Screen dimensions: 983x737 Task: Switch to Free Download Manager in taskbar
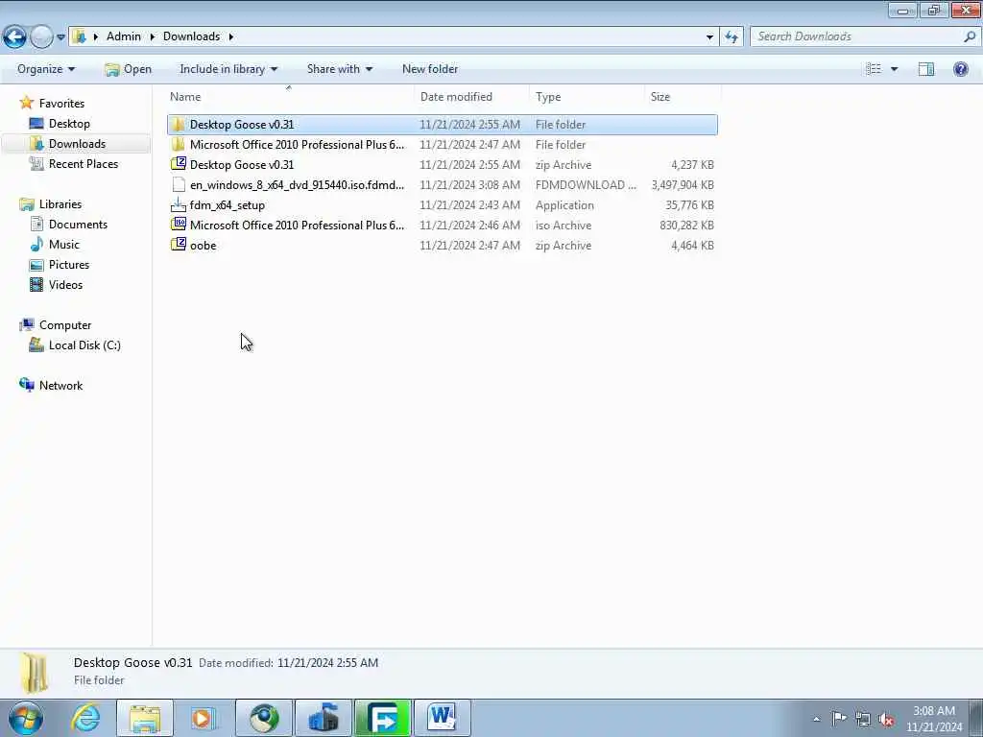(x=382, y=718)
